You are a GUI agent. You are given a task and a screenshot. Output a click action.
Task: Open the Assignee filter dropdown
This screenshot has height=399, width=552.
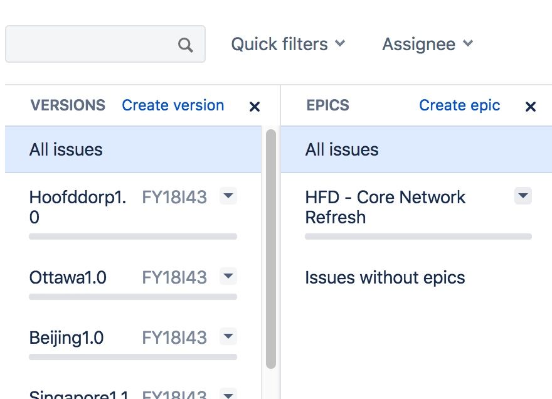coord(427,44)
